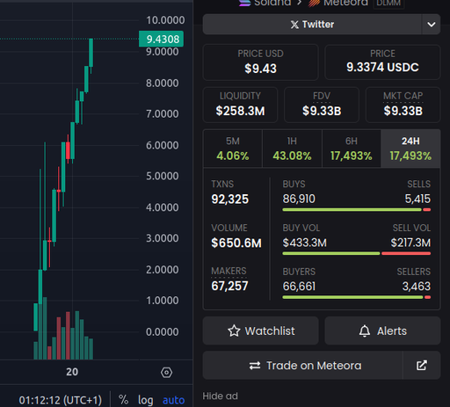Click the buyers versus sellers ratio bar
Viewport: 450px width, 407px height.
(357, 297)
